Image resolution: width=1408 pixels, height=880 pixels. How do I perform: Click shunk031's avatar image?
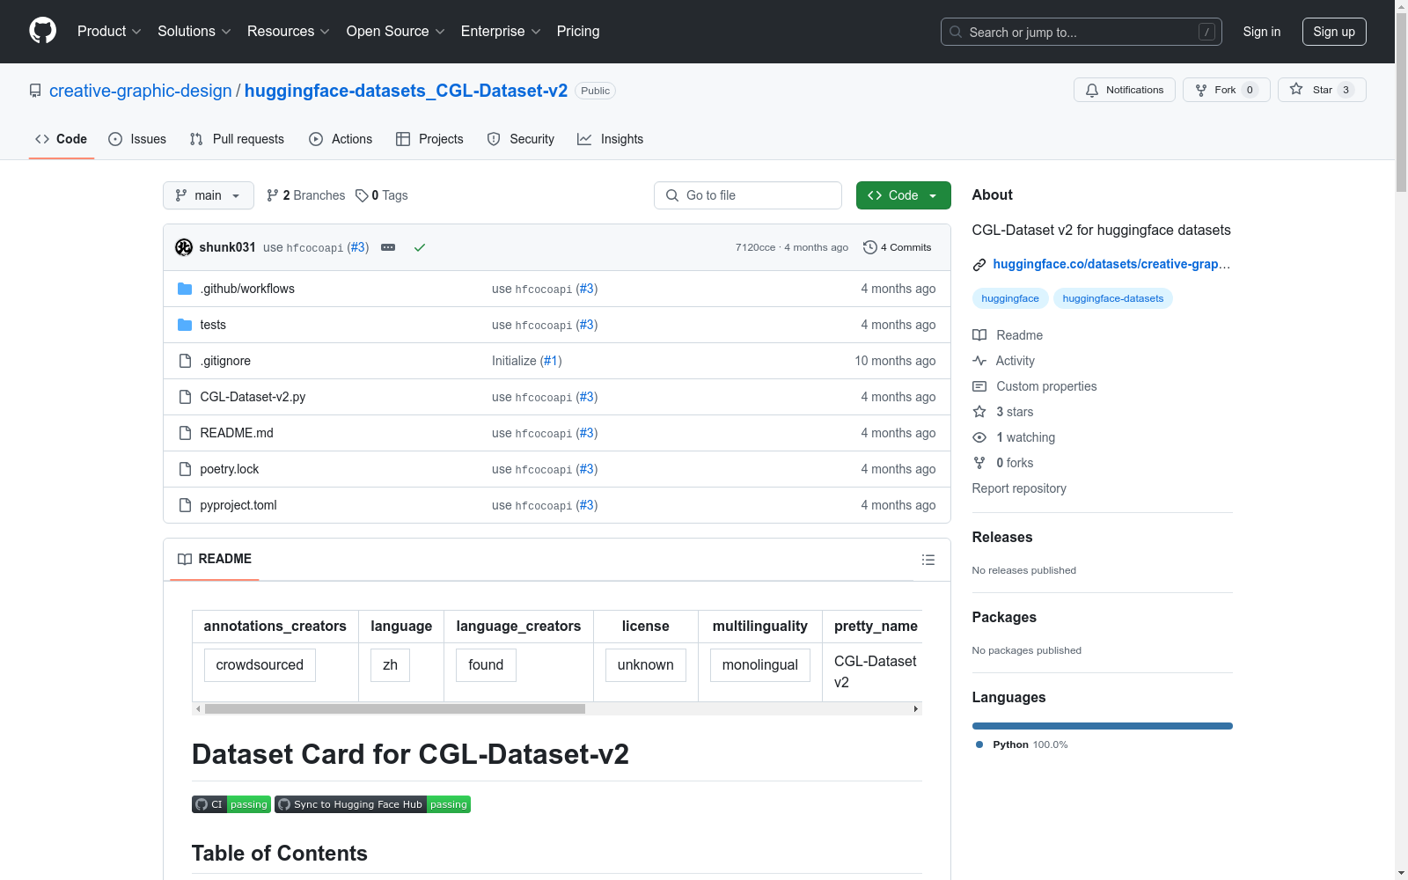click(x=184, y=247)
